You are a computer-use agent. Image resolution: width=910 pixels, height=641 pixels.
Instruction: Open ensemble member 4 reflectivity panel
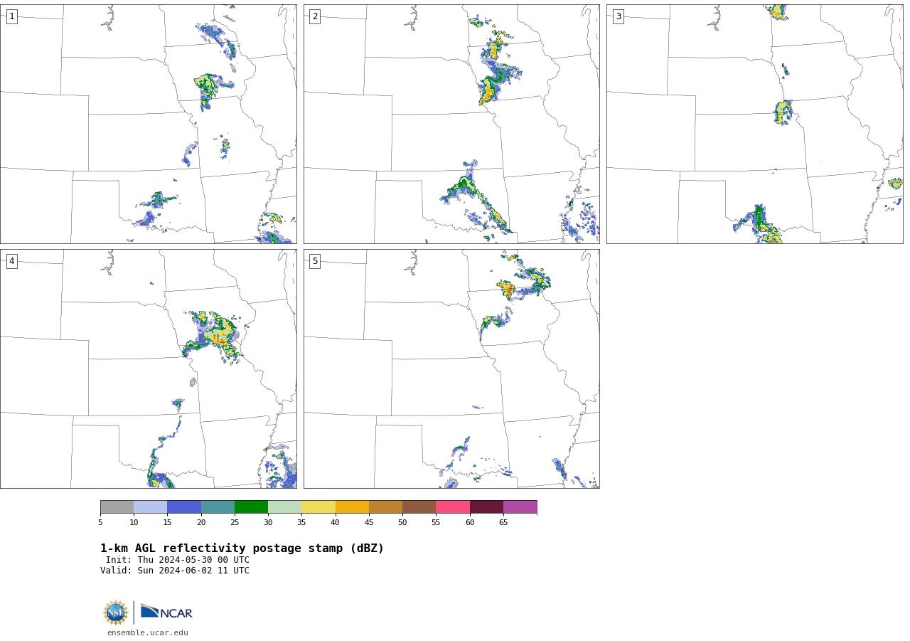pos(149,369)
